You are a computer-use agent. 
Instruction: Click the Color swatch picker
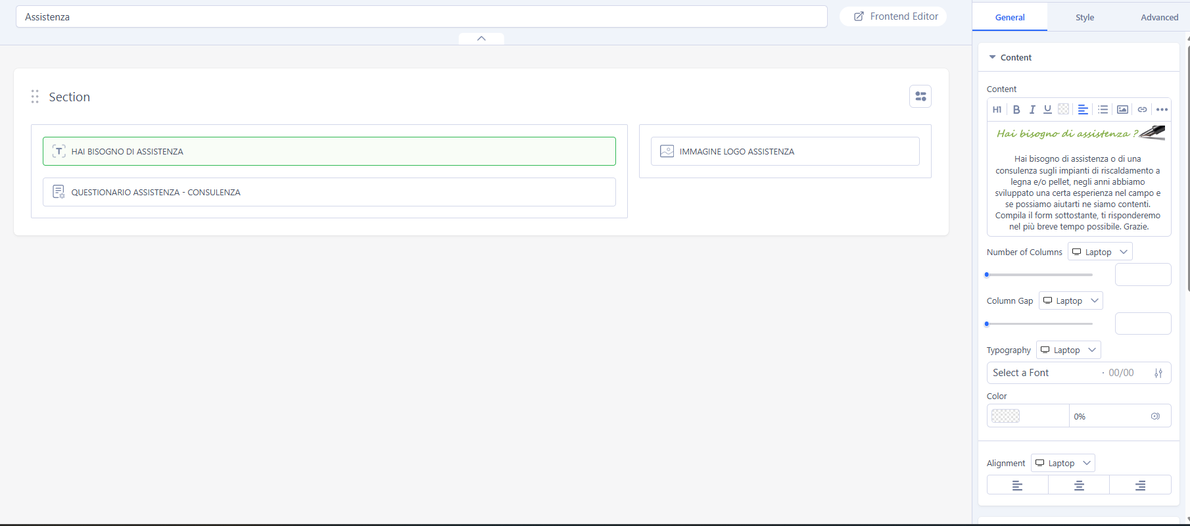point(1005,416)
